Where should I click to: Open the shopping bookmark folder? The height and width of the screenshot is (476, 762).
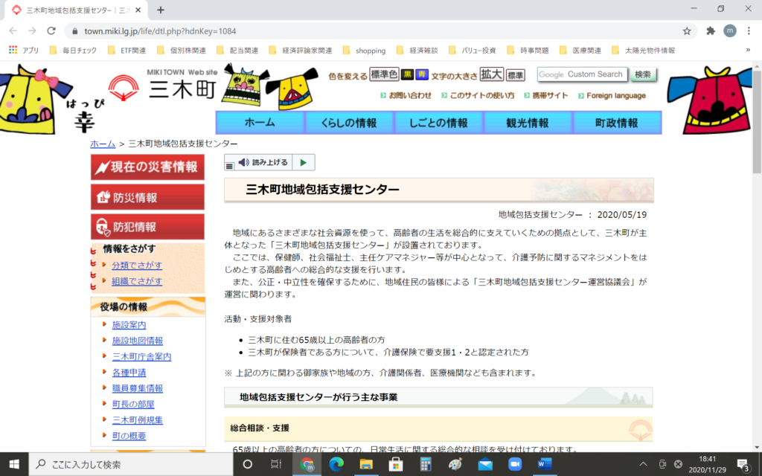coord(365,50)
